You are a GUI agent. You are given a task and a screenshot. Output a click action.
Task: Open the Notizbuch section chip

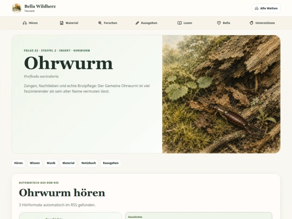pos(89,163)
